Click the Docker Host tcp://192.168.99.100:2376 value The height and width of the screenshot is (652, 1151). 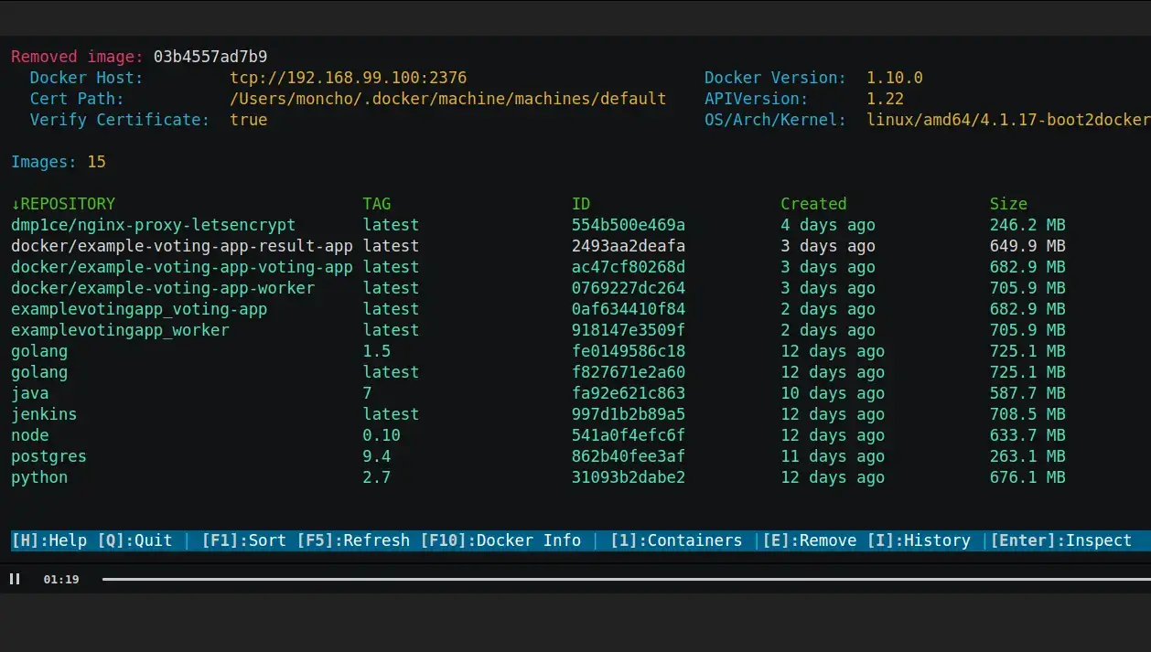349,79
